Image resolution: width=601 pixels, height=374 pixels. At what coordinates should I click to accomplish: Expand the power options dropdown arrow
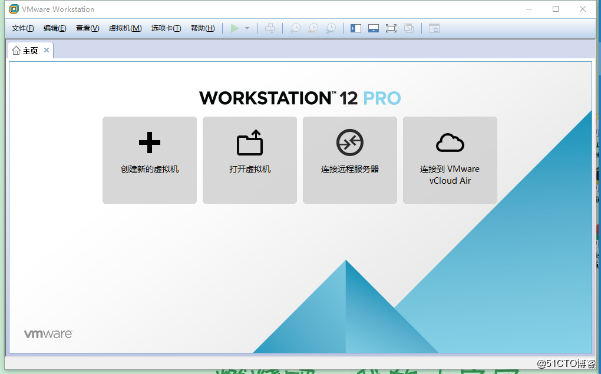247,28
